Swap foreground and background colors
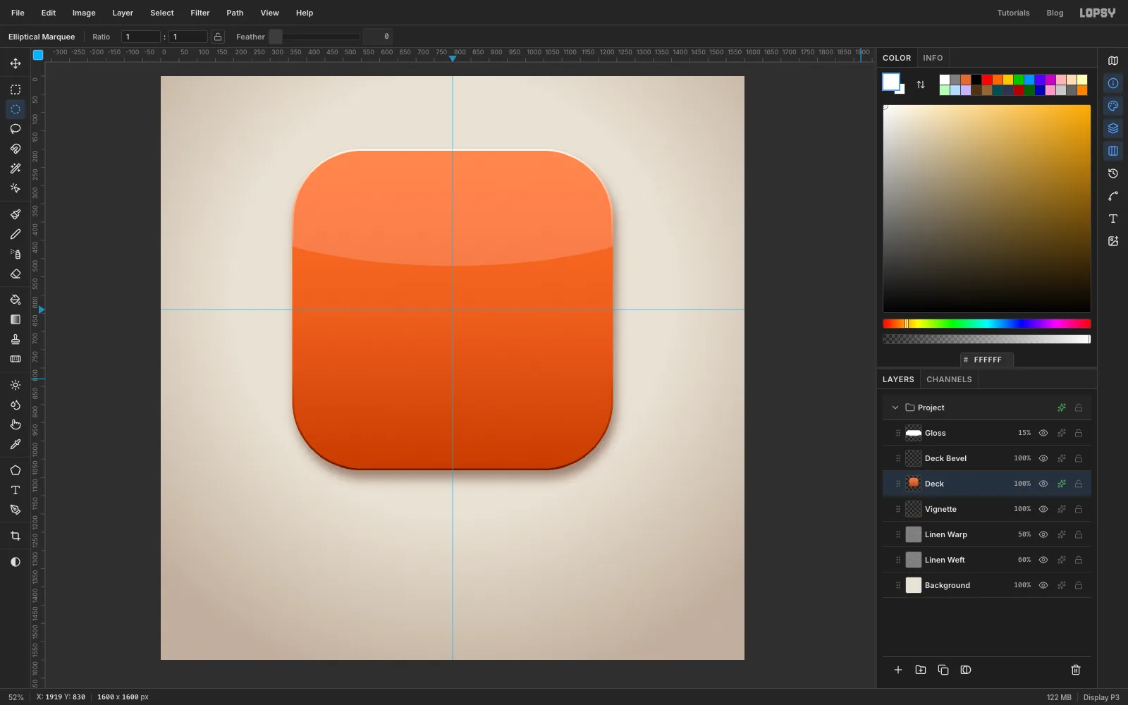This screenshot has width=1128, height=705. 921,85
